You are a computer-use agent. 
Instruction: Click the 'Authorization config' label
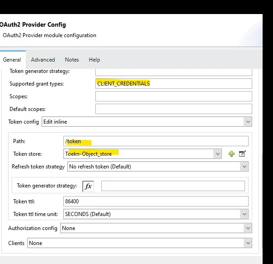pos(33,228)
